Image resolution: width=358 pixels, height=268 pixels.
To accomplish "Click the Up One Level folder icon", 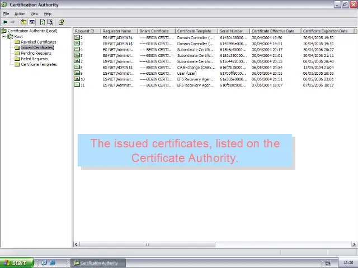I will pos(23,22).
